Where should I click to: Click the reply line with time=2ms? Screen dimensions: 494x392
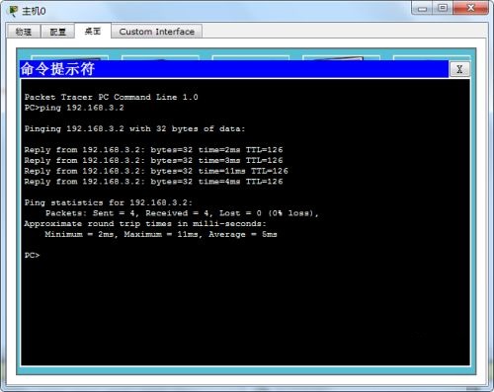tap(153, 150)
